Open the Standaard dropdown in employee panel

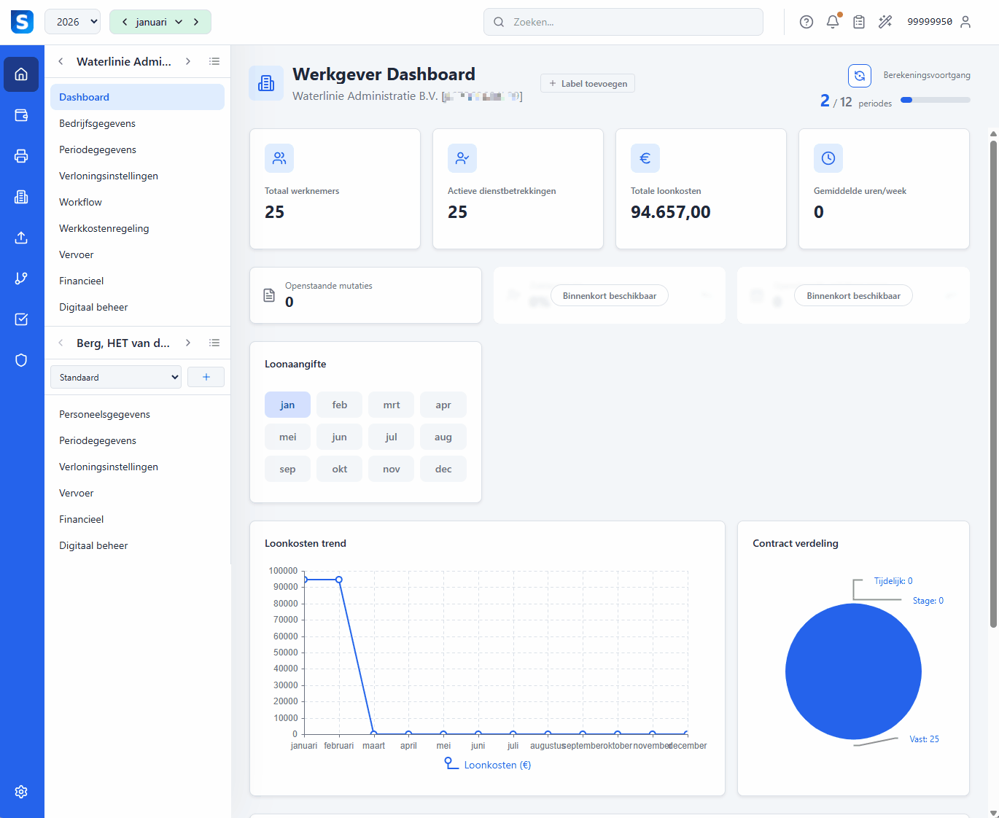click(x=116, y=378)
